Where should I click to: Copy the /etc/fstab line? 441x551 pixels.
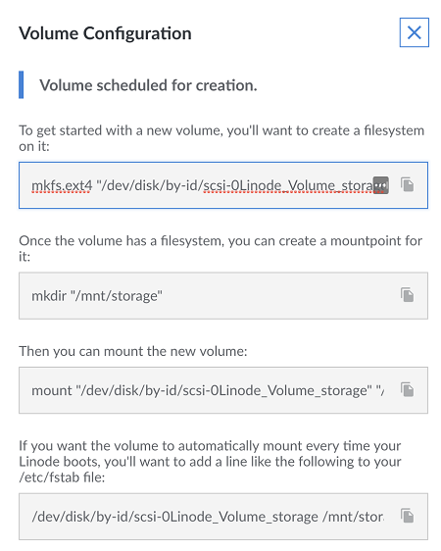pos(408,516)
